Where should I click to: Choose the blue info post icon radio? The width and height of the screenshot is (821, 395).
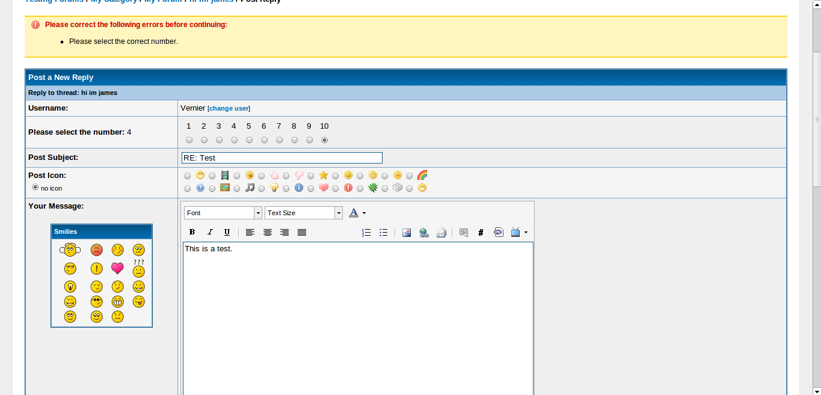286,189
